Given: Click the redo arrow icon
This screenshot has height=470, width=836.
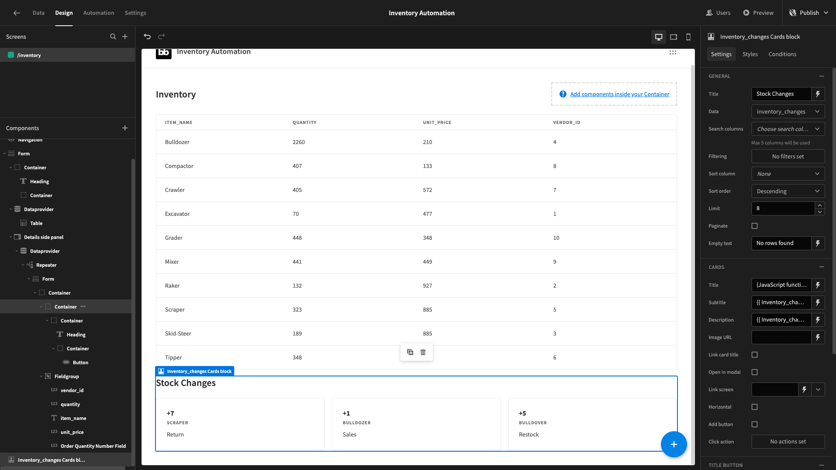Looking at the screenshot, I should point(162,37).
